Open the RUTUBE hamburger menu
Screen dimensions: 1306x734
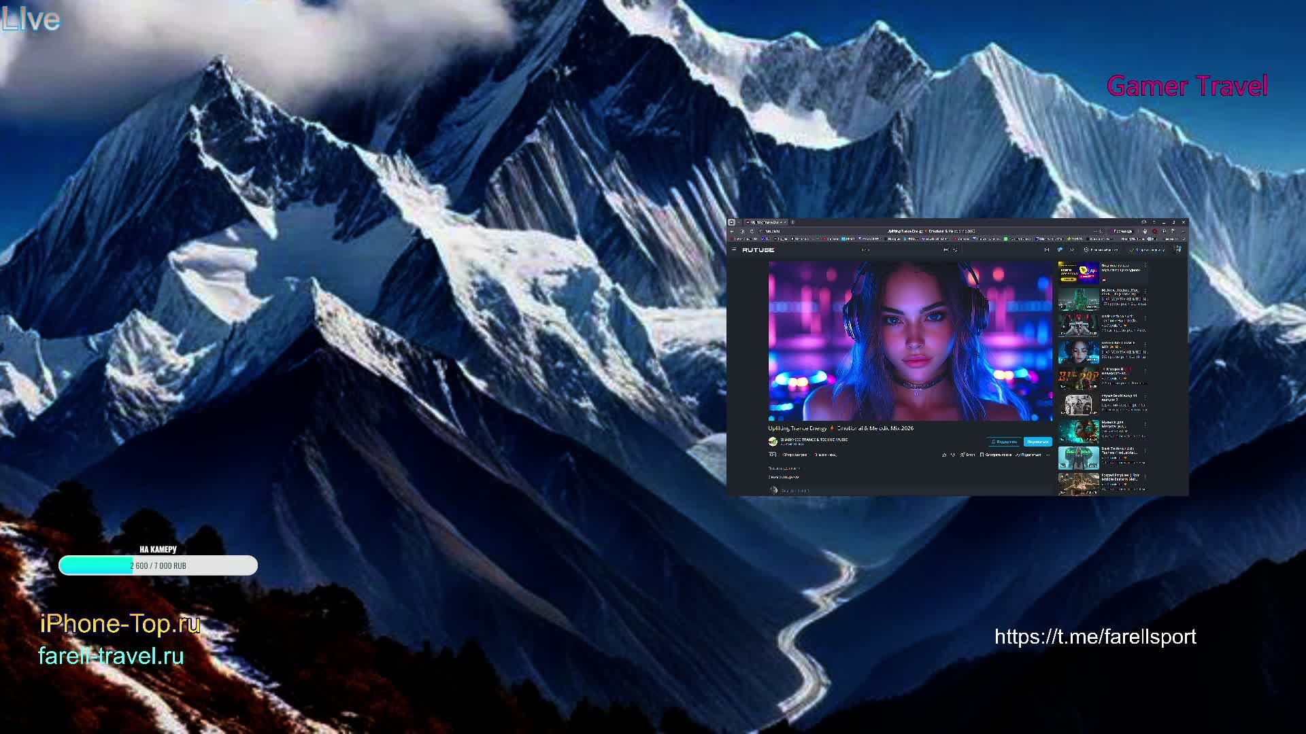[x=734, y=249]
